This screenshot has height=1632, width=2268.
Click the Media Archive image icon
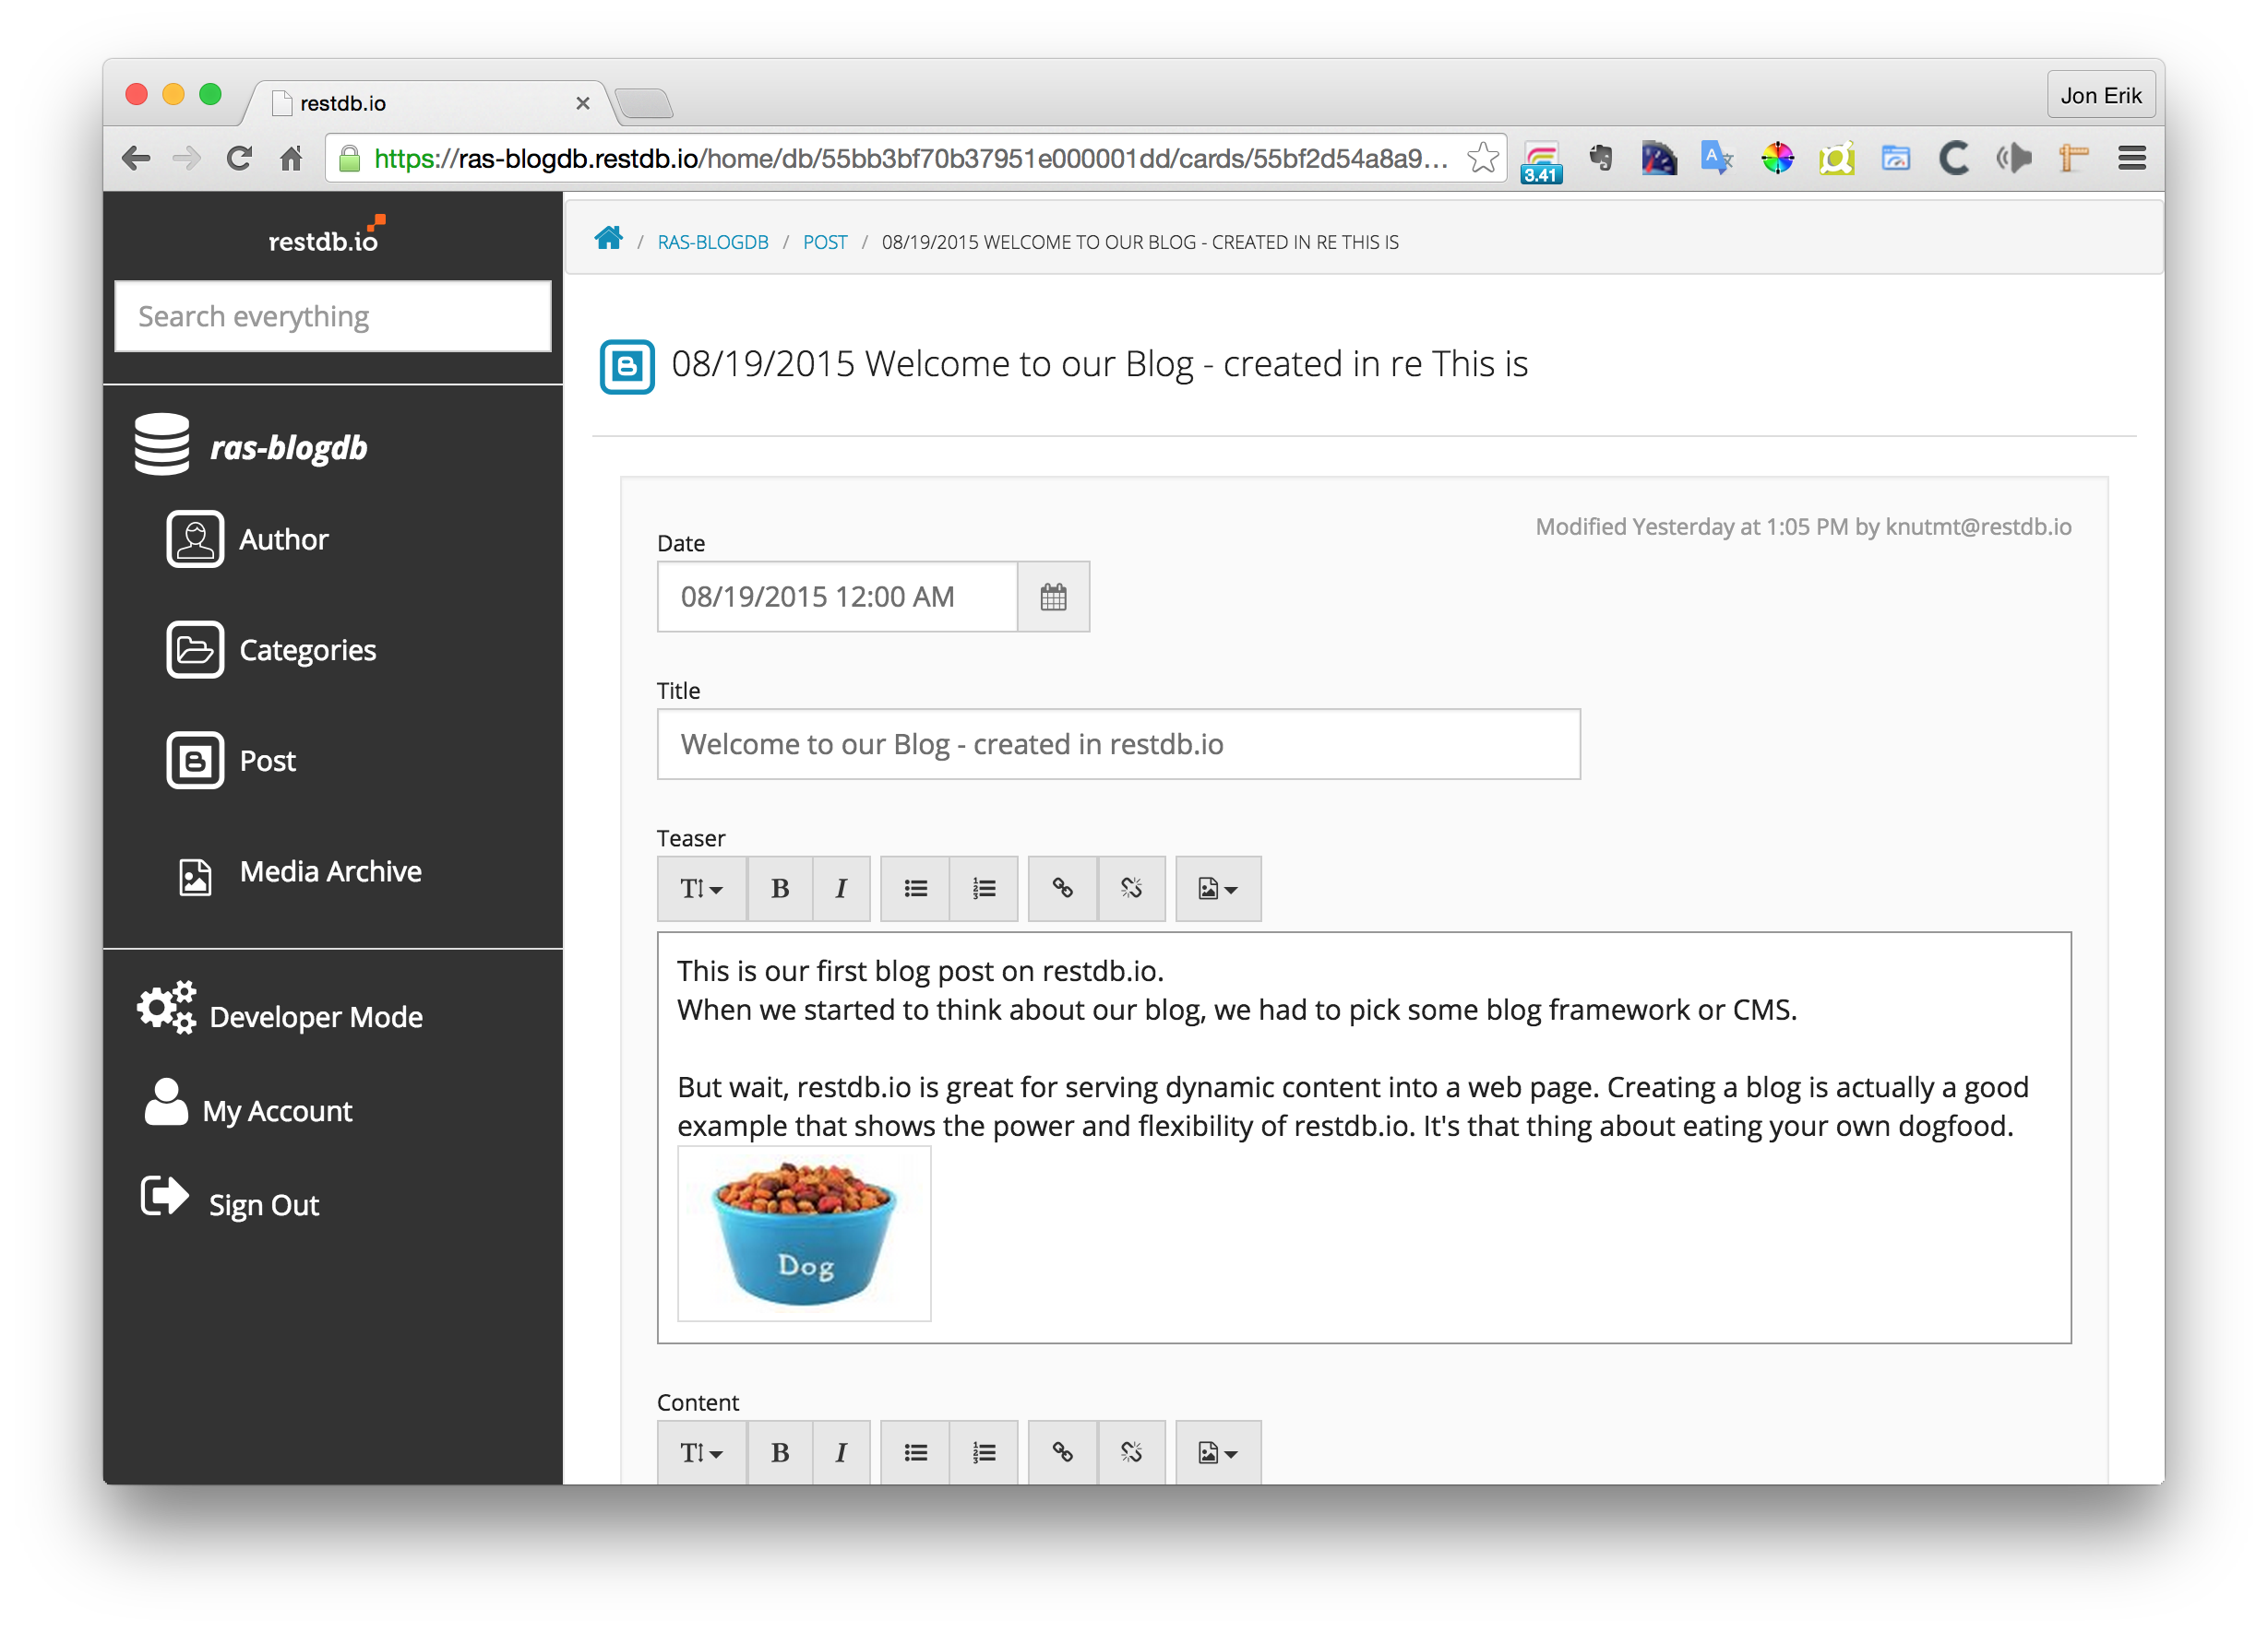coord(195,877)
